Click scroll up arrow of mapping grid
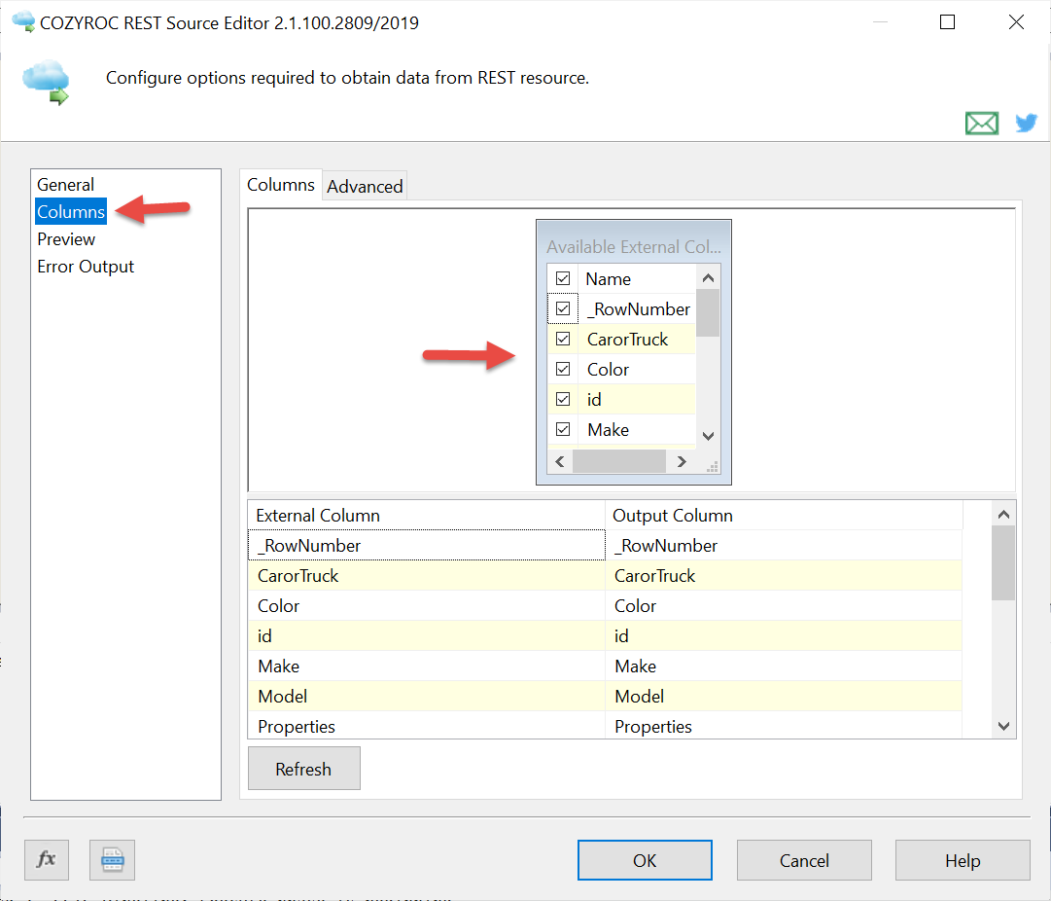 (x=1003, y=515)
